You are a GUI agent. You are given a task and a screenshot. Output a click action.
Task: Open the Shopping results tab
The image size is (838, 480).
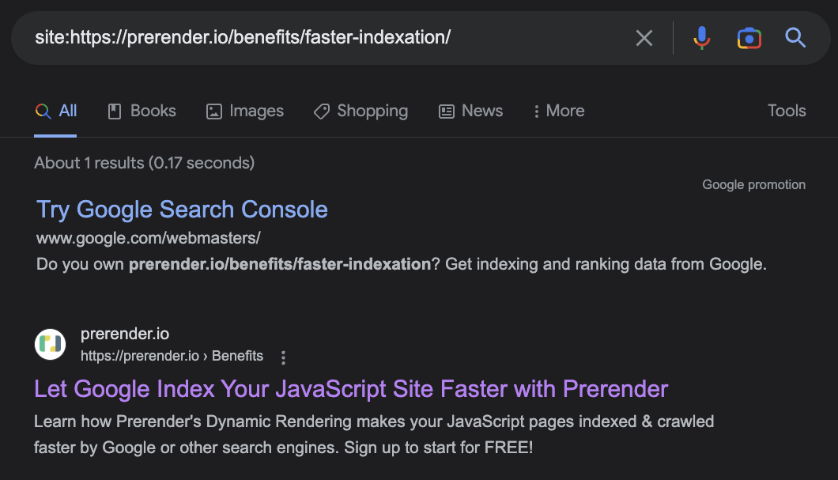(360, 111)
